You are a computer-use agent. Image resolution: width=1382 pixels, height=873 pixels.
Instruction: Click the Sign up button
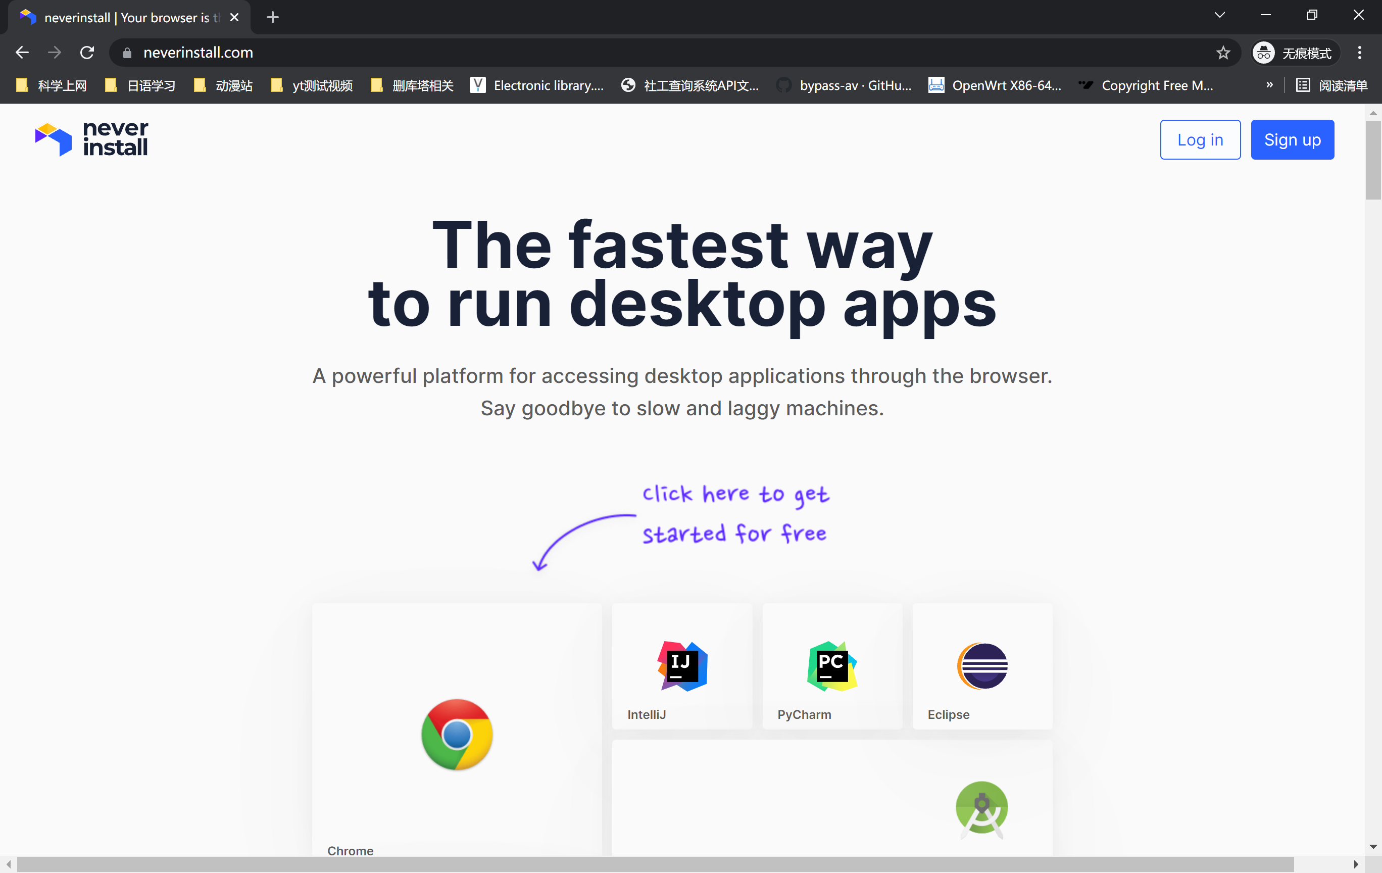(x=1292, y=139)
